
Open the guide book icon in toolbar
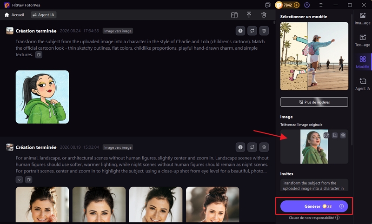click(234, 15)
